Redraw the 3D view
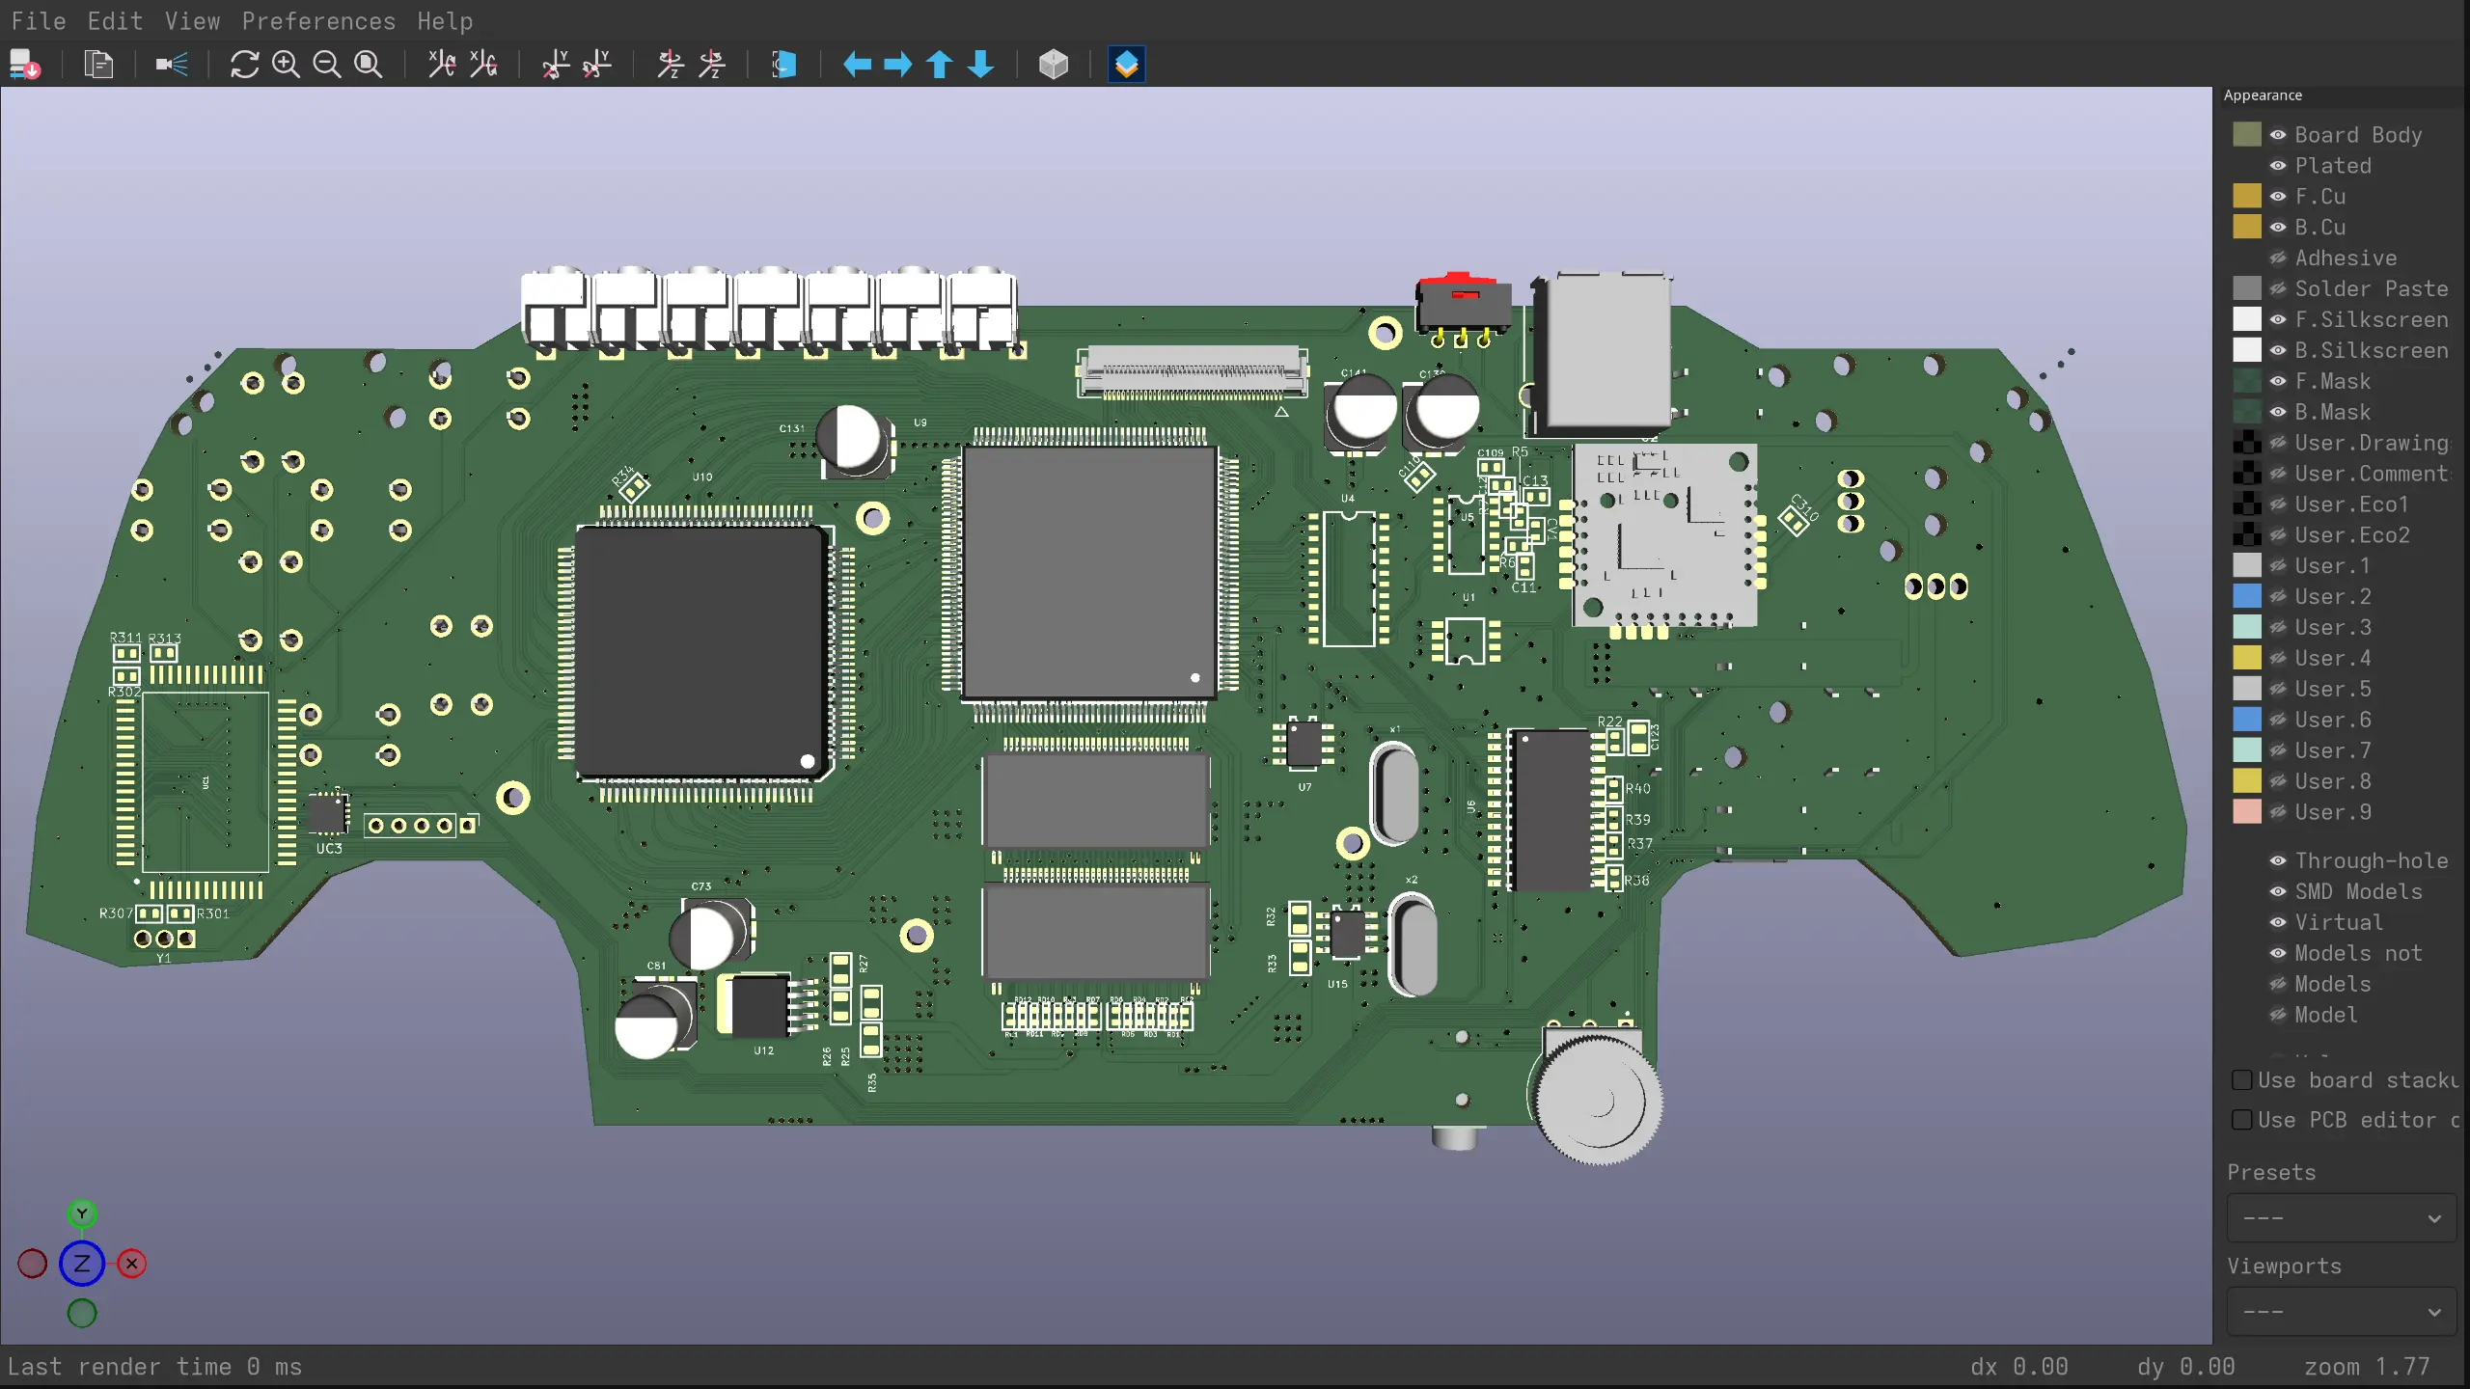The image size is (2470, 1389). (244, 65)
